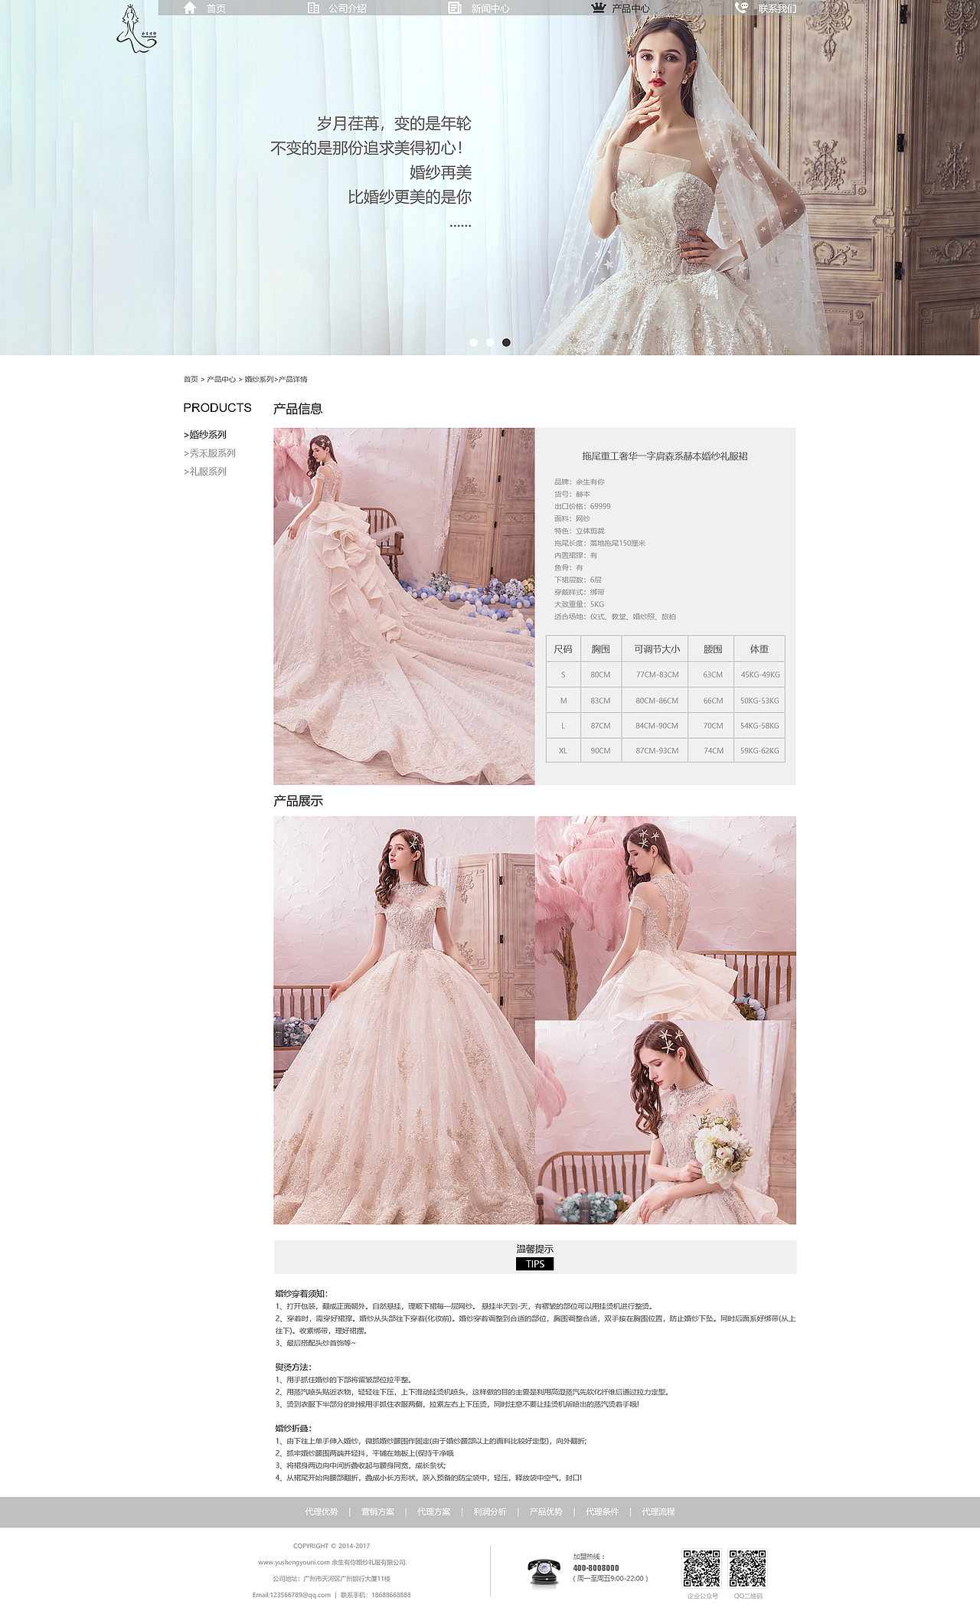Click the 产品信息 section heading
Screen dimensions: 980x1614
(x=298, y=409)
